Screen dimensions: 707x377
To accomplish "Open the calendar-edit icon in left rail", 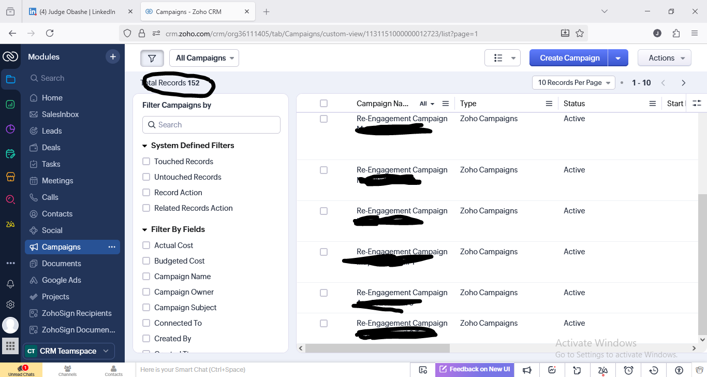I will 10,154.
